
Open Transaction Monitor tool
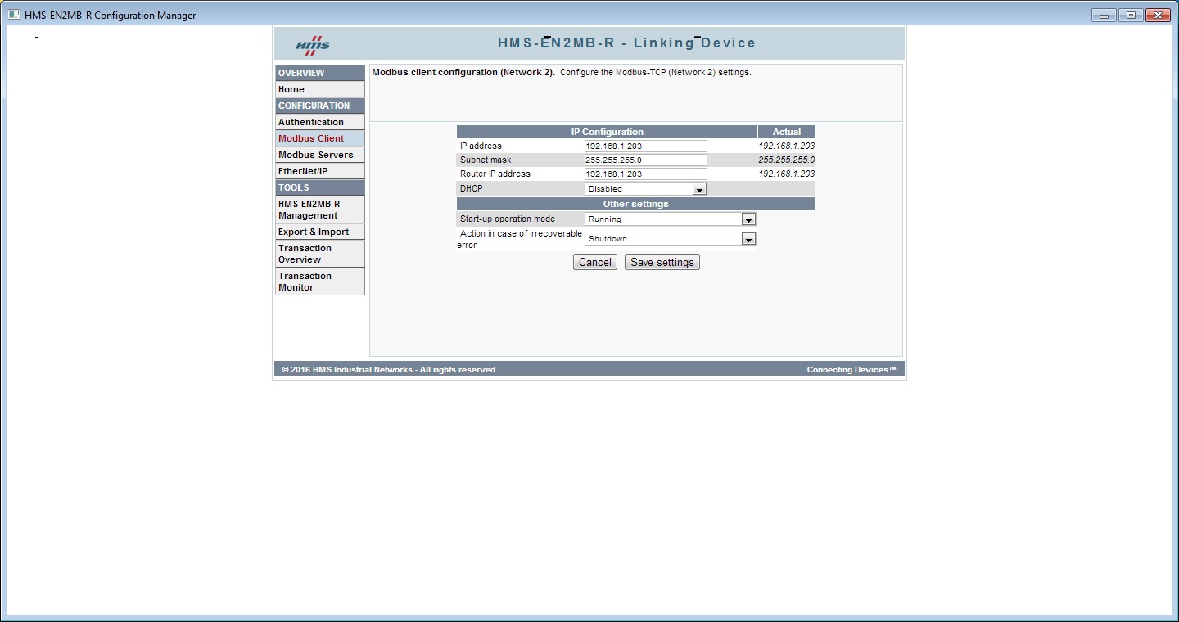point(319,282)
